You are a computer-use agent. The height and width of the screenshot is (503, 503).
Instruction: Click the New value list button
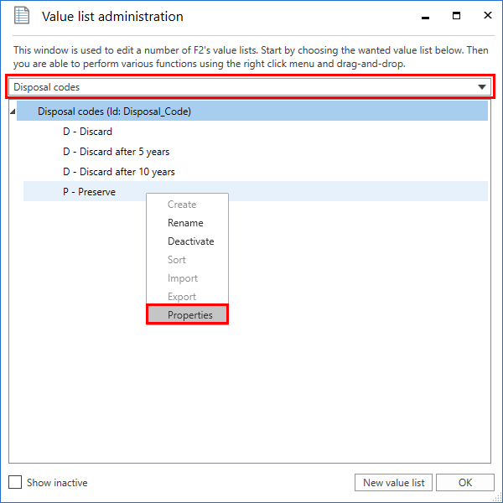pyautogui.click(x=394, y=483)
